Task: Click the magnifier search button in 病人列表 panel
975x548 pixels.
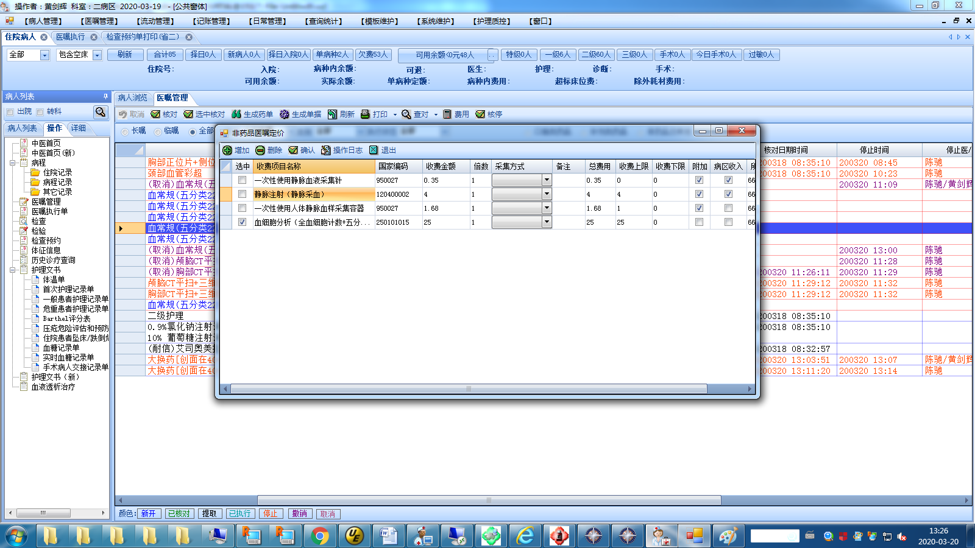Action: tap(101, 112)
